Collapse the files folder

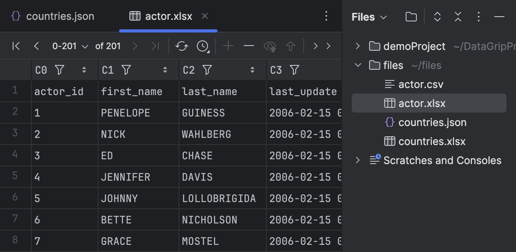tap(358, 65)
